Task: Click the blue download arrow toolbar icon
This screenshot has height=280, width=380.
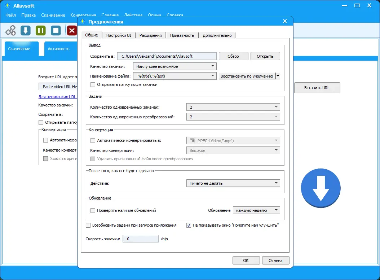Action: pyautogui.click(x=26, y=31)
